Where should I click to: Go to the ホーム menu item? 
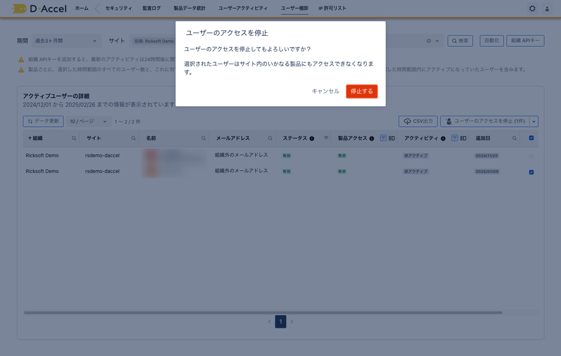81,8
